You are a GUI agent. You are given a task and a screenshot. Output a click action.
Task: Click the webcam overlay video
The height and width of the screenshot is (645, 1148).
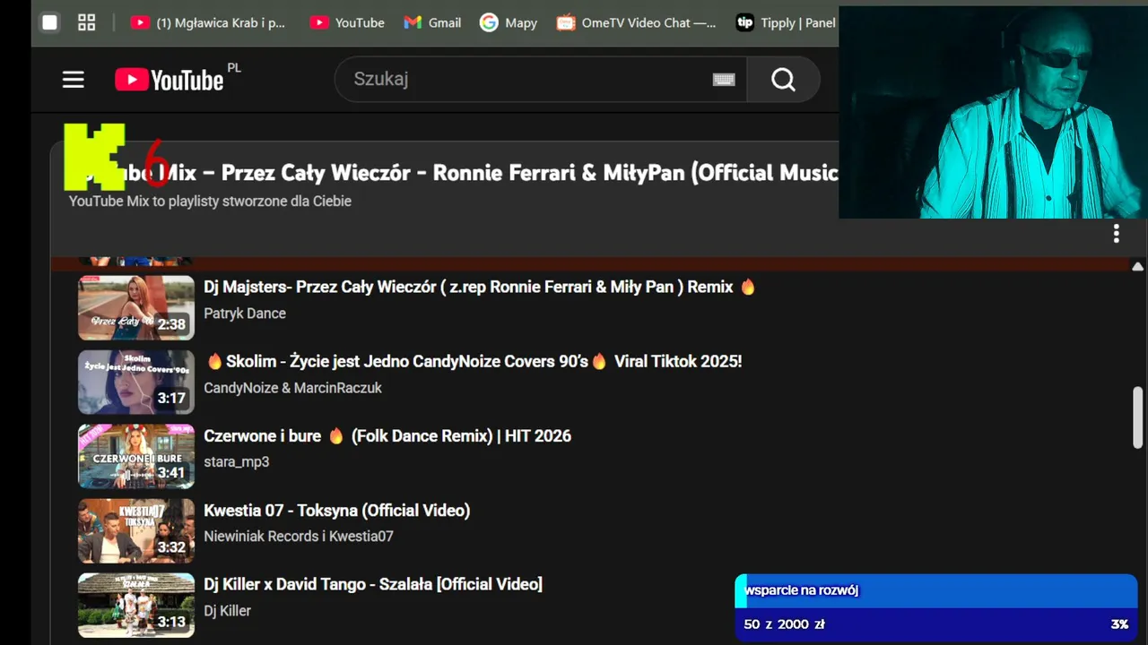[x=993, y=112]
